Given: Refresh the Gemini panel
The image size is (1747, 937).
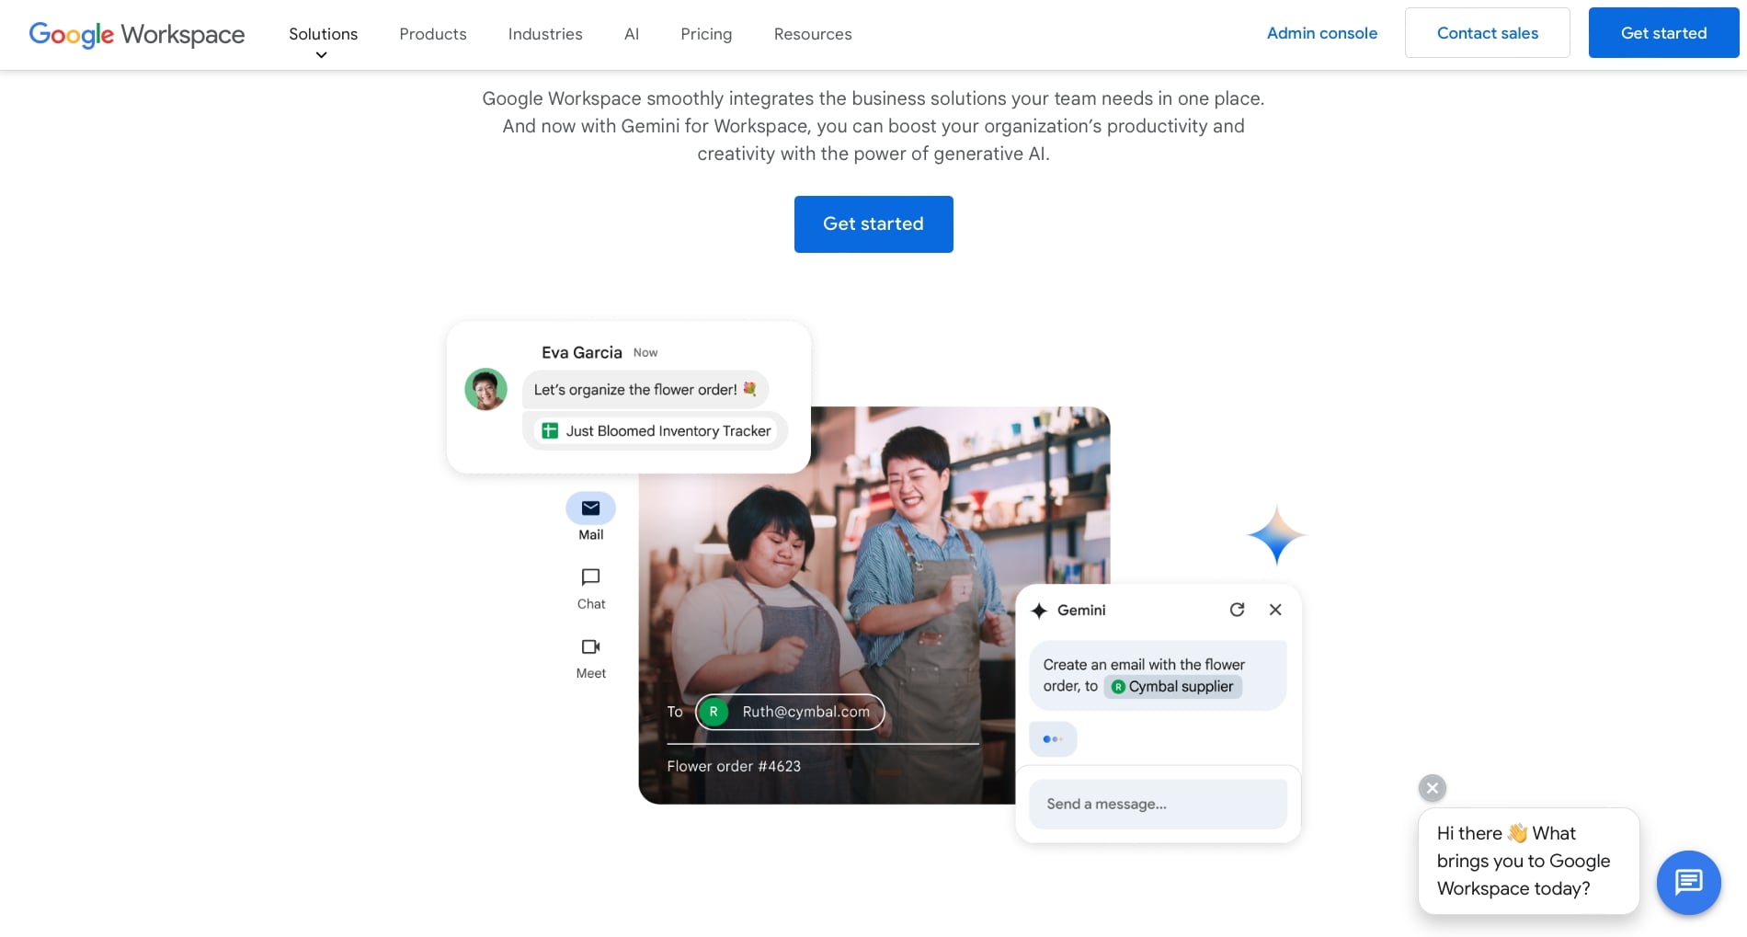Looking at the screenshot, I should click(1237, 610).
